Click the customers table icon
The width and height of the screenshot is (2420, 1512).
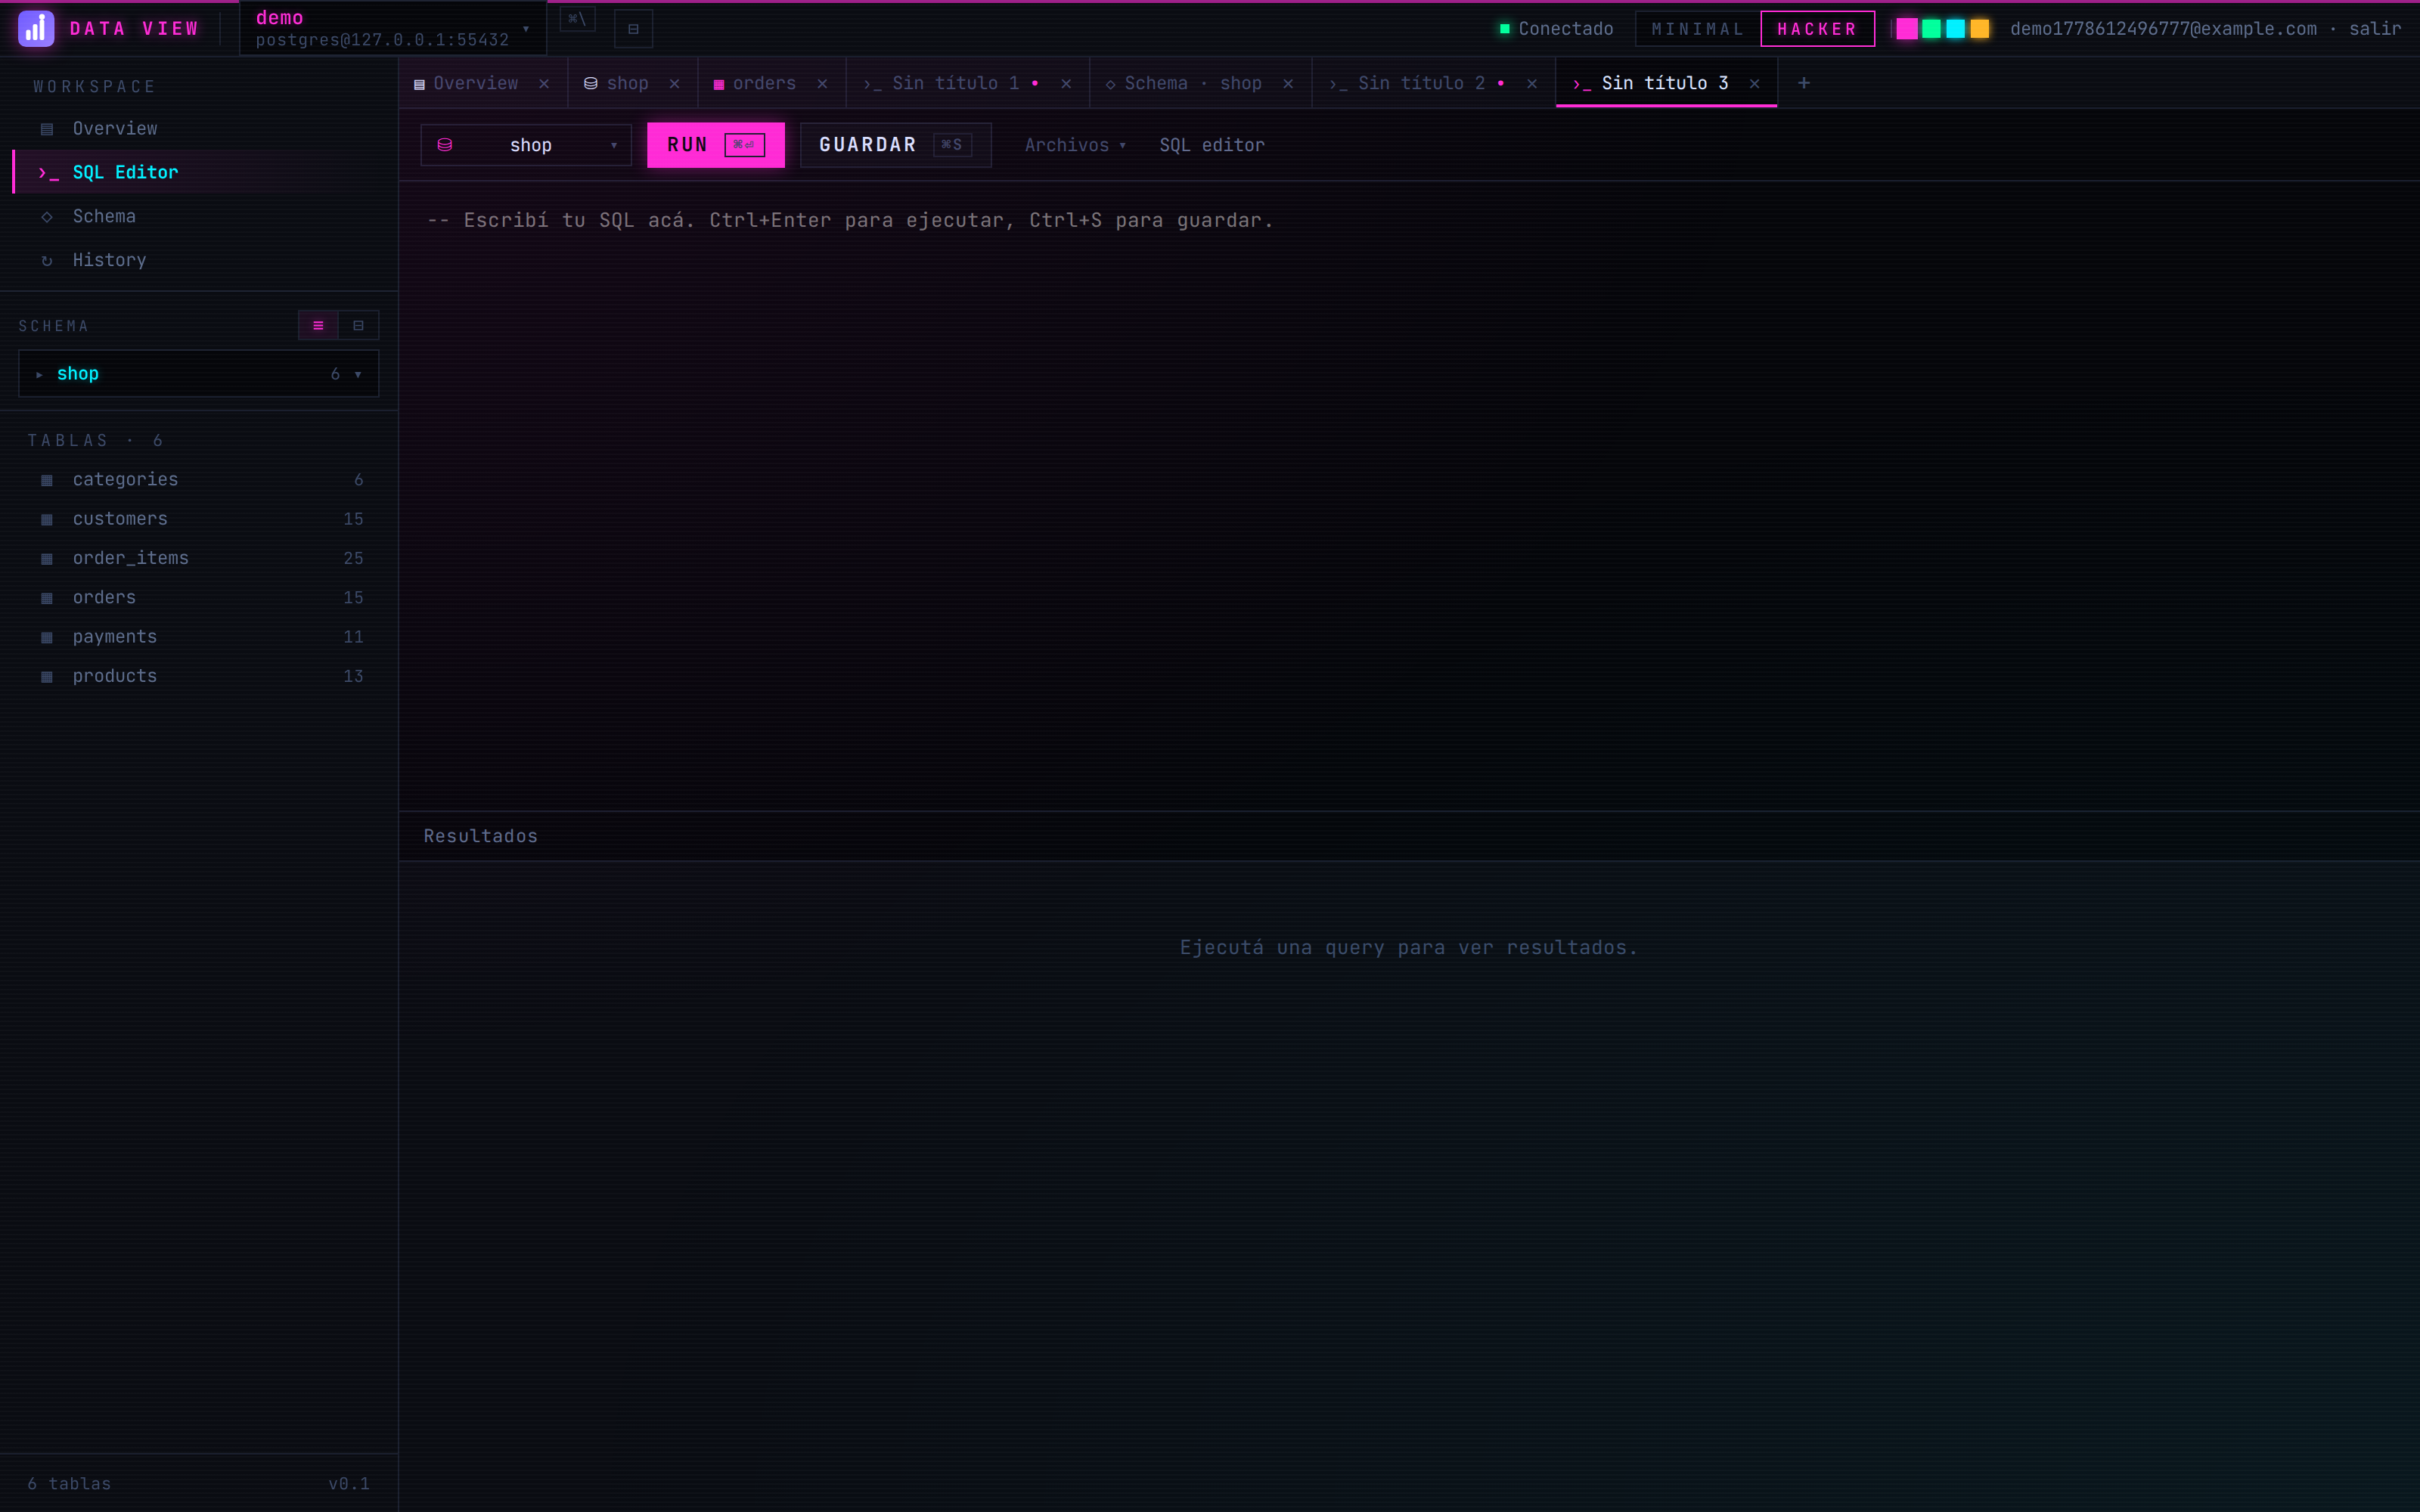point(47,519)
